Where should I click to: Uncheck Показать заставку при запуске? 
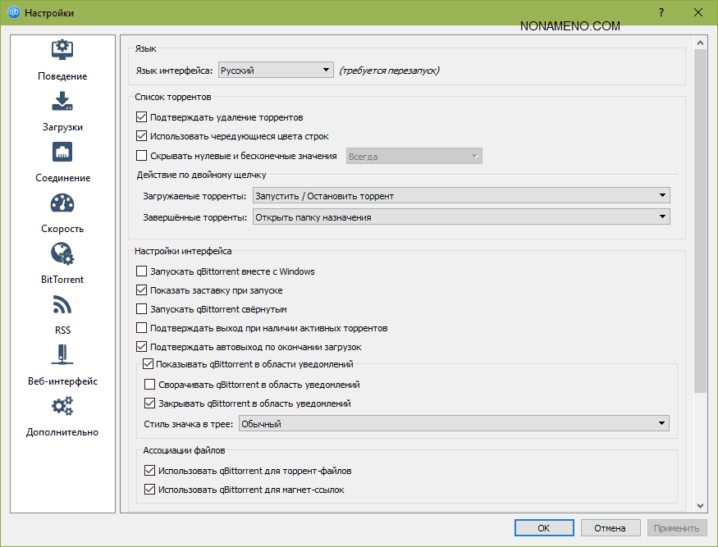(142, 290)
